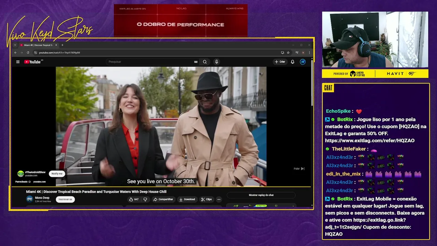Click the Compartilhar share button
Image resolution: width=437 pixels, height=246 pixels.
(163, 199)
